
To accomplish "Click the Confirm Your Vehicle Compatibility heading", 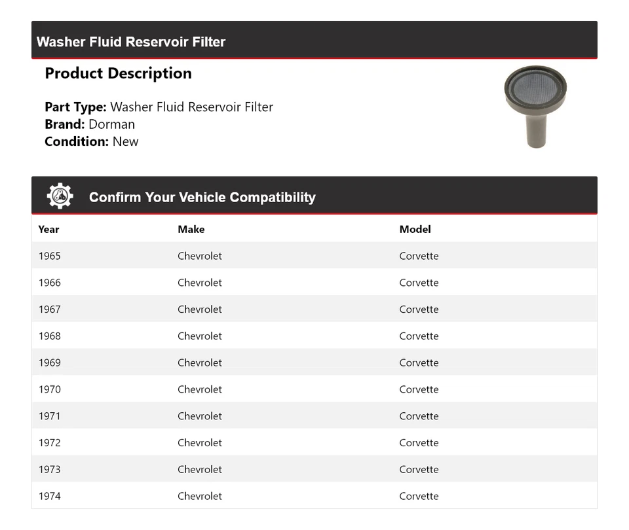I will (x=202, y=197).
